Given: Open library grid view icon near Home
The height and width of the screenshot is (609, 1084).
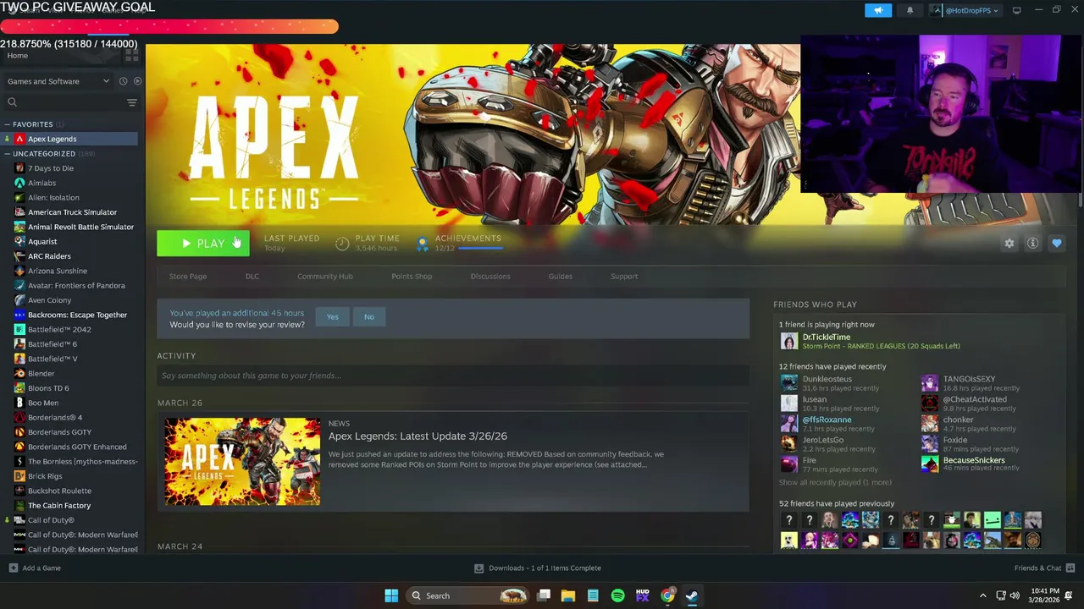Looking at the screenshot, I should 131,55.
